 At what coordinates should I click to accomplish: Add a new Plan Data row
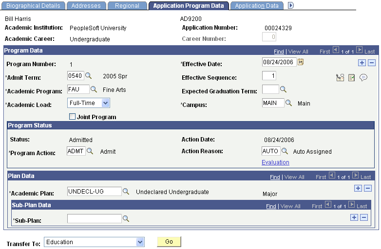[x=358, y=188]
